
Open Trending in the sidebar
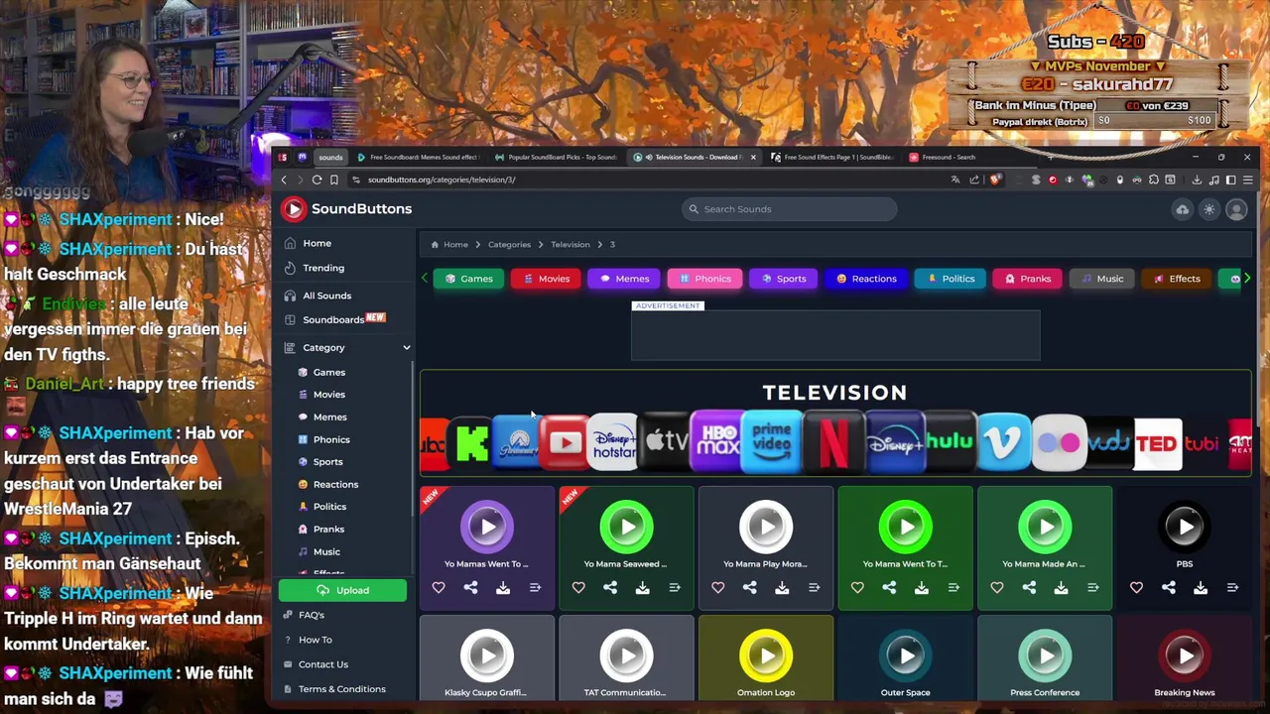tap(323, 268)
